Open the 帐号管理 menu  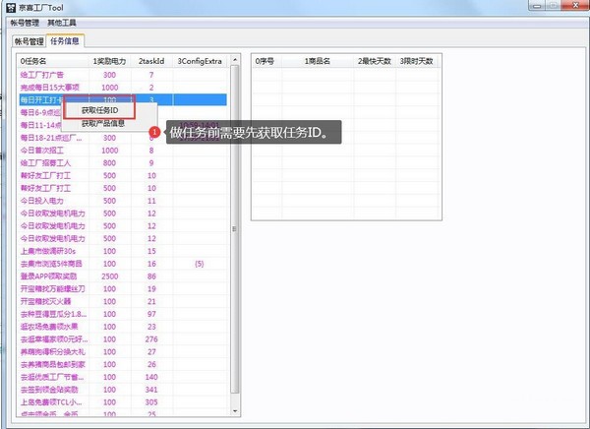pyautogui.click(x=25, y=22)
